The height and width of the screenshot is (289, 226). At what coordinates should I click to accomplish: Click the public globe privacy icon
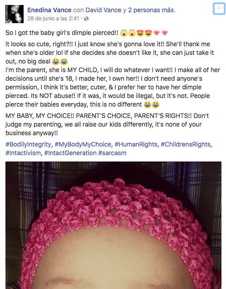click(x=86, y=19)
